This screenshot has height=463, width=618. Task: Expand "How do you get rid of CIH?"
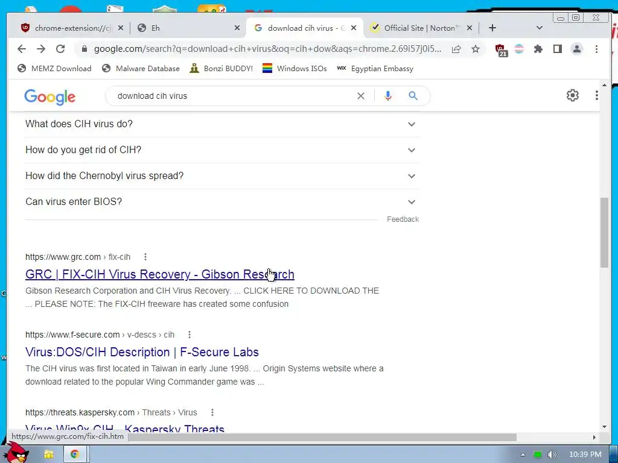(x=222, y=150)
